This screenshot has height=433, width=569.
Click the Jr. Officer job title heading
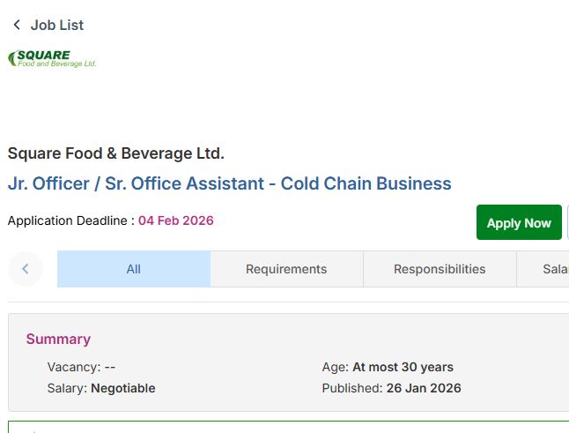tap(229, 183)
